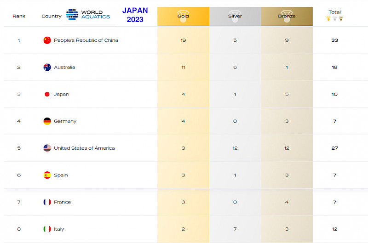Click the Italy flag icon
Screen dimensions: 368x243
click(47, 229)
